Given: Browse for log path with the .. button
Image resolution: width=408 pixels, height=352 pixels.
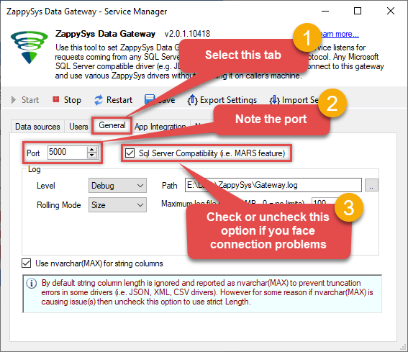Looking at the screenshot, I should coord(371,186).
